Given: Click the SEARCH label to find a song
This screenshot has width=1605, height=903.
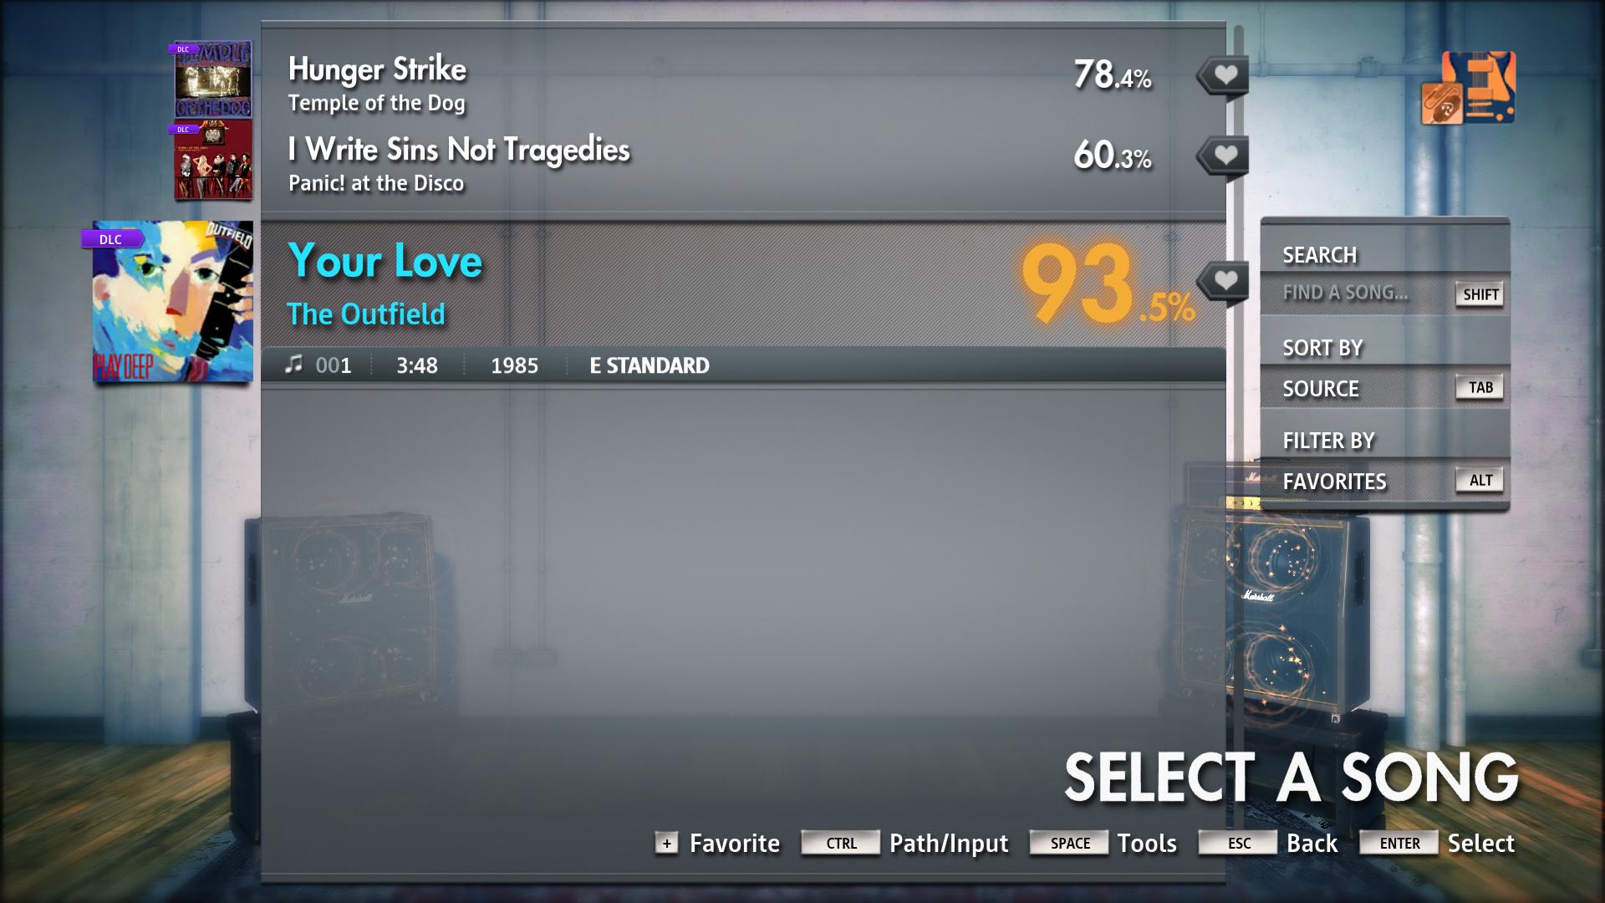Looking at the screenshot, I should point(1318,255).
